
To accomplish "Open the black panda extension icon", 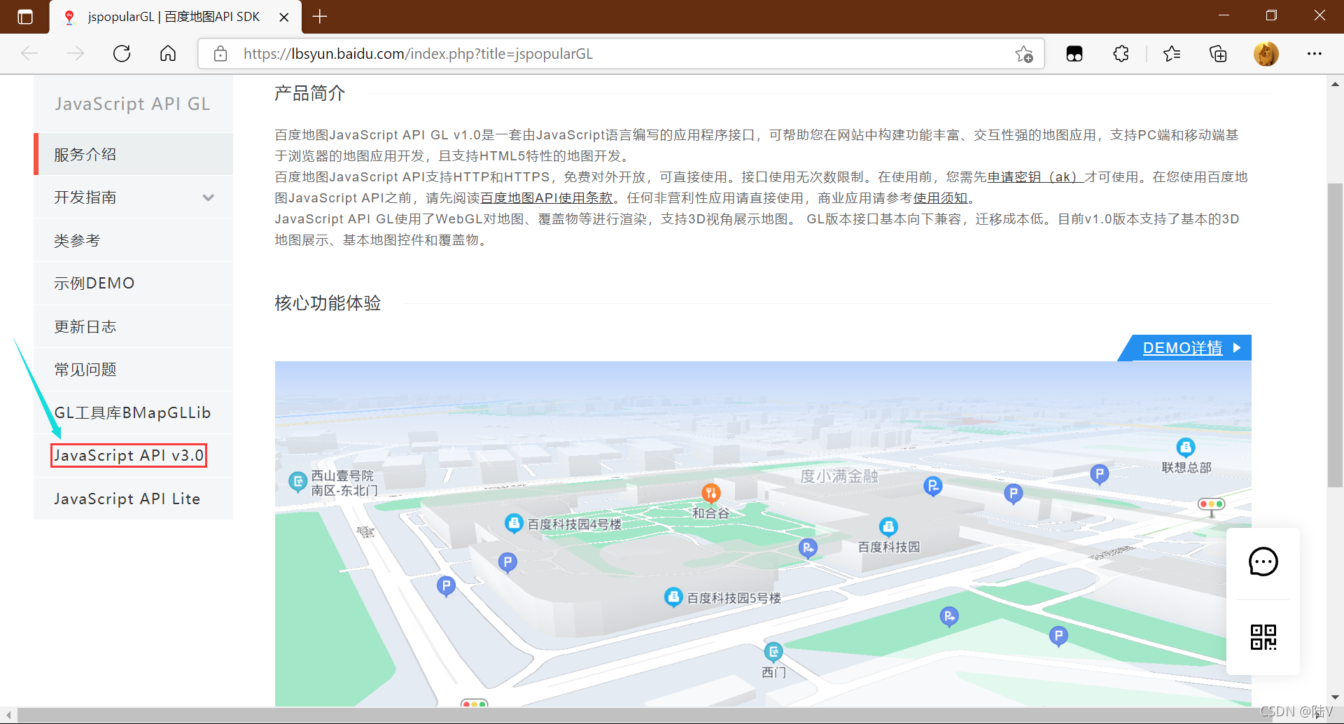I will click(x=1074, y=54).
